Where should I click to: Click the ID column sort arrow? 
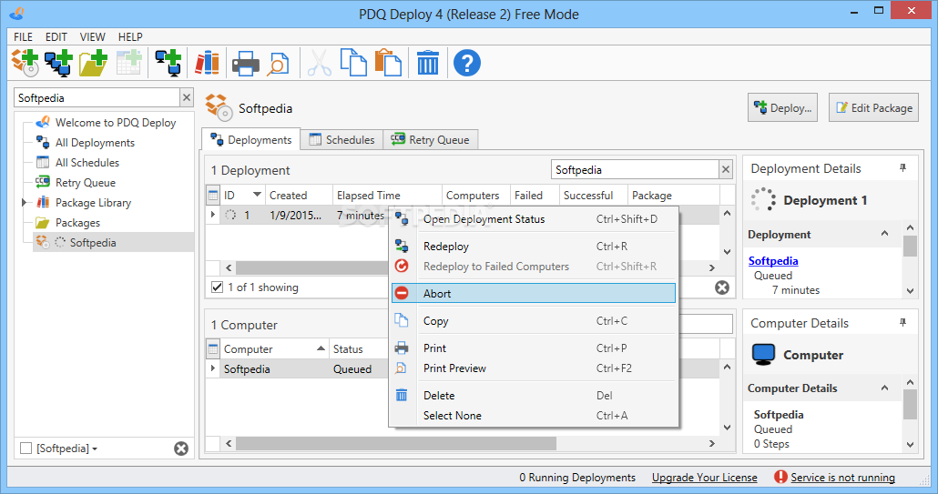[x=257, y=194]
